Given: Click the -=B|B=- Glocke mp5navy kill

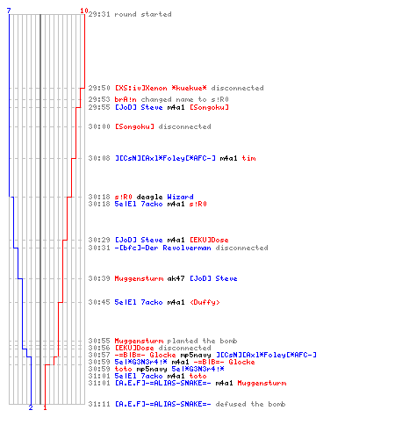Looking at the screenshot, I should point(203,355).
